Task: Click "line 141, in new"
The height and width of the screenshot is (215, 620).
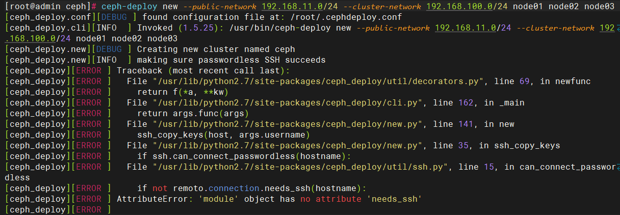Action: click(474, 124)
